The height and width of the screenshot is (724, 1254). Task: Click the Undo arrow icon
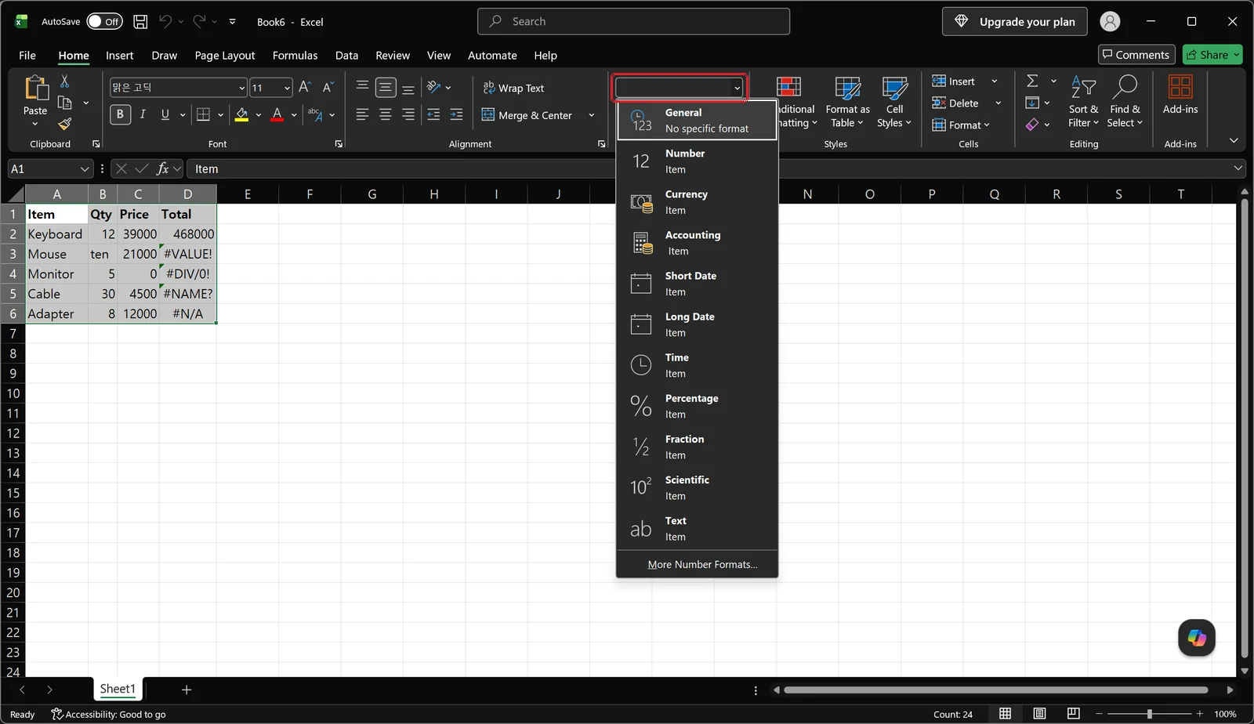click(x=165, y=22)
